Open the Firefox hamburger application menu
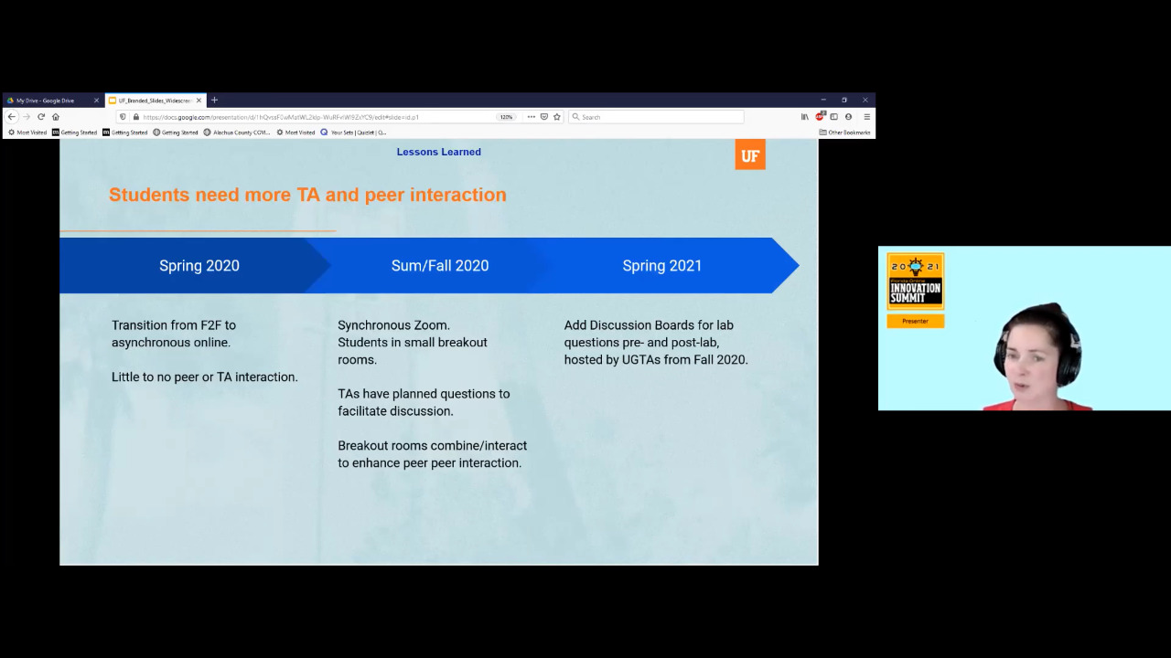This screenshot has height=658, width=1171. pyautogui.click(x=866, y=117)
